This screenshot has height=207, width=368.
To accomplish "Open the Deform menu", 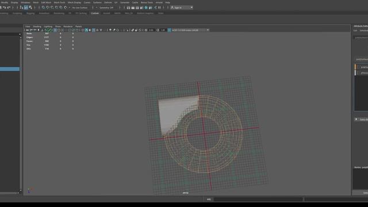I will [x=108, y=2].
